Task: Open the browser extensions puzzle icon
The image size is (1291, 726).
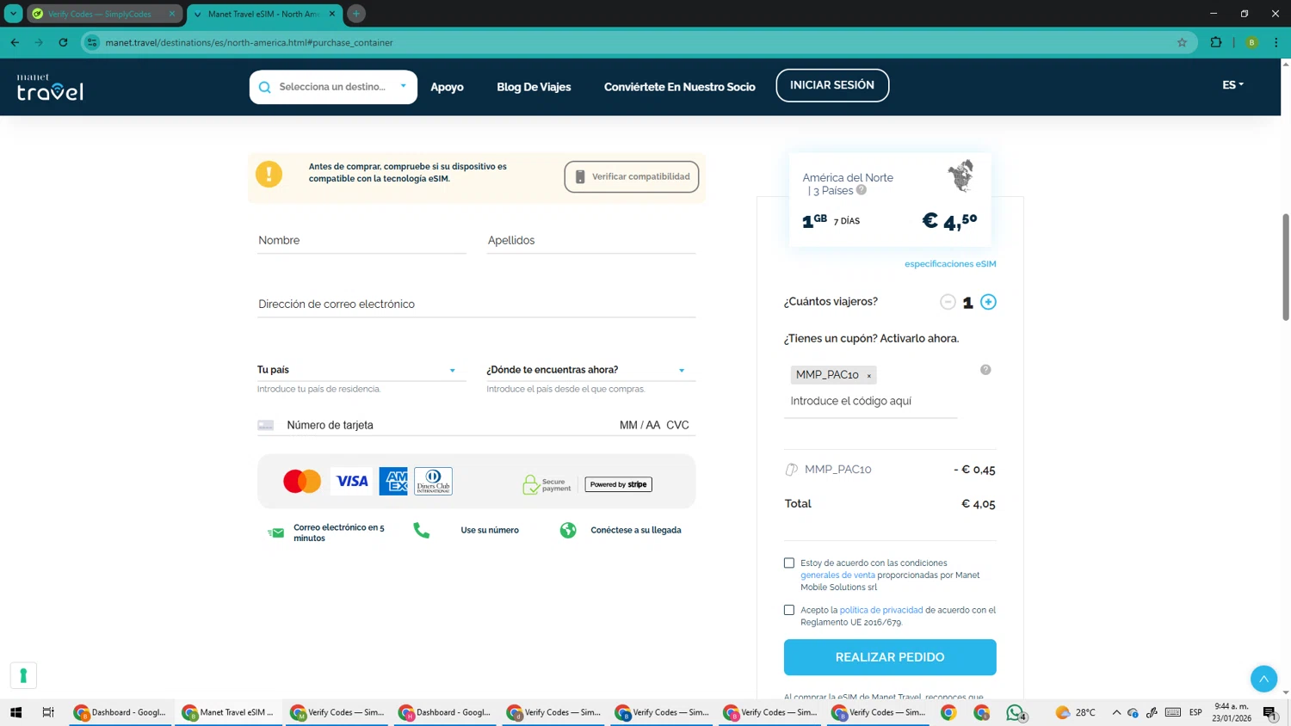Action: click(x=1216, y=42)
